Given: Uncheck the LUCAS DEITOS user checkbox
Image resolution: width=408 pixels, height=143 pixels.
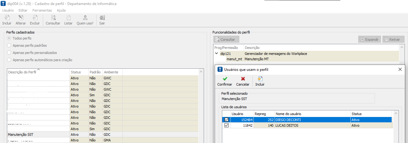Looking at the screenshot, I should [x=226, y=125].
